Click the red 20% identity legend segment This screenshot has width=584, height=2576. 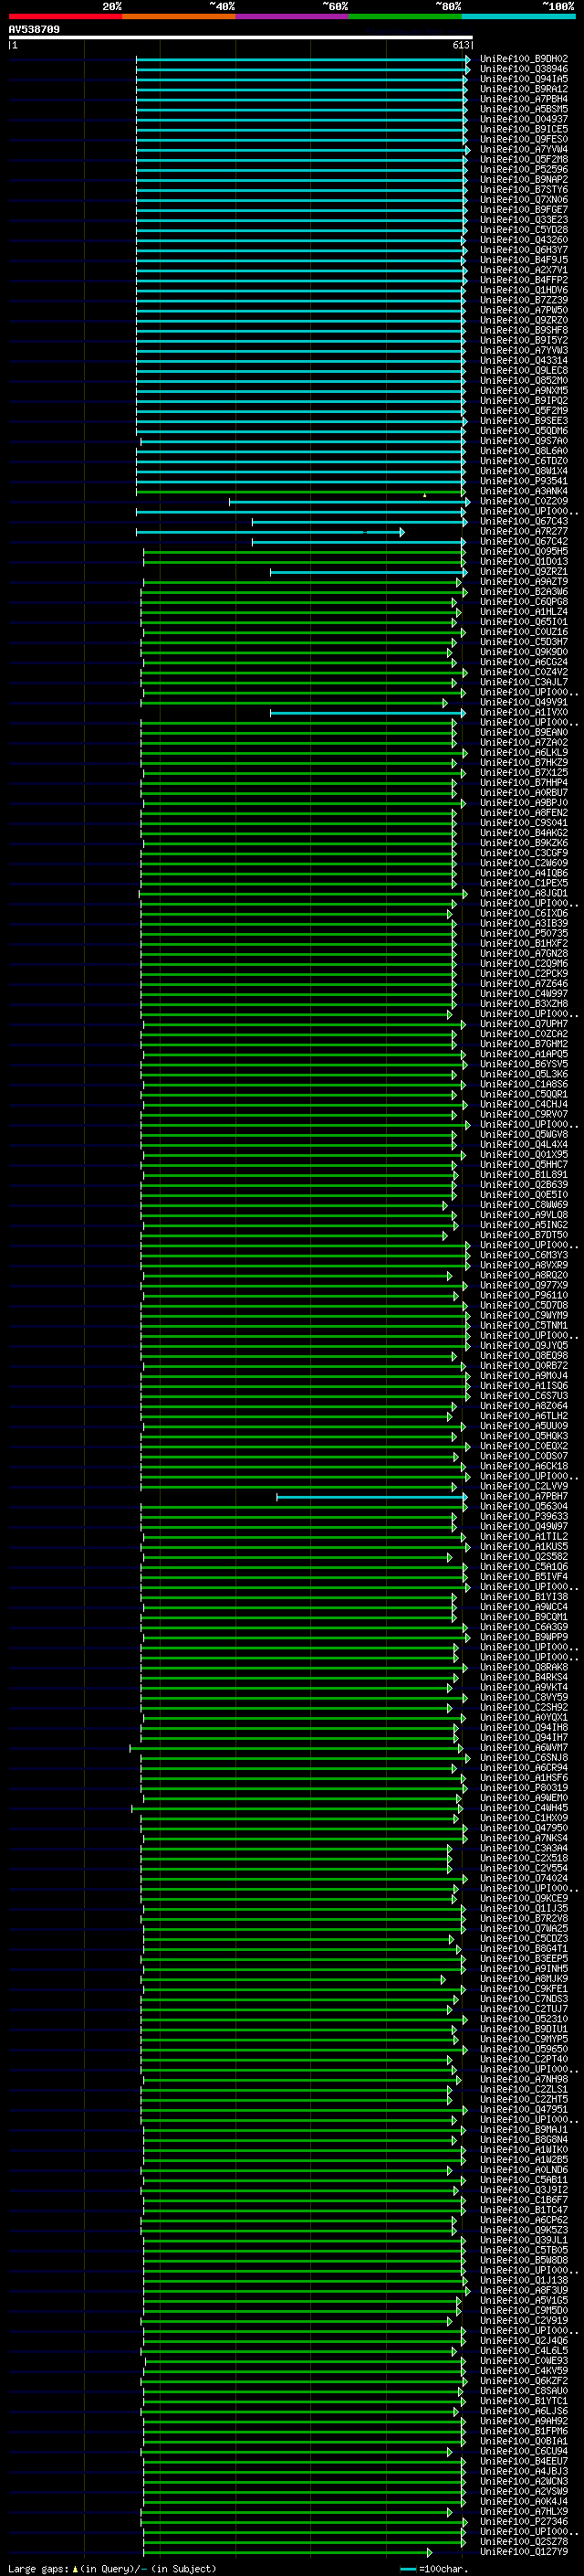coord(65,16)
